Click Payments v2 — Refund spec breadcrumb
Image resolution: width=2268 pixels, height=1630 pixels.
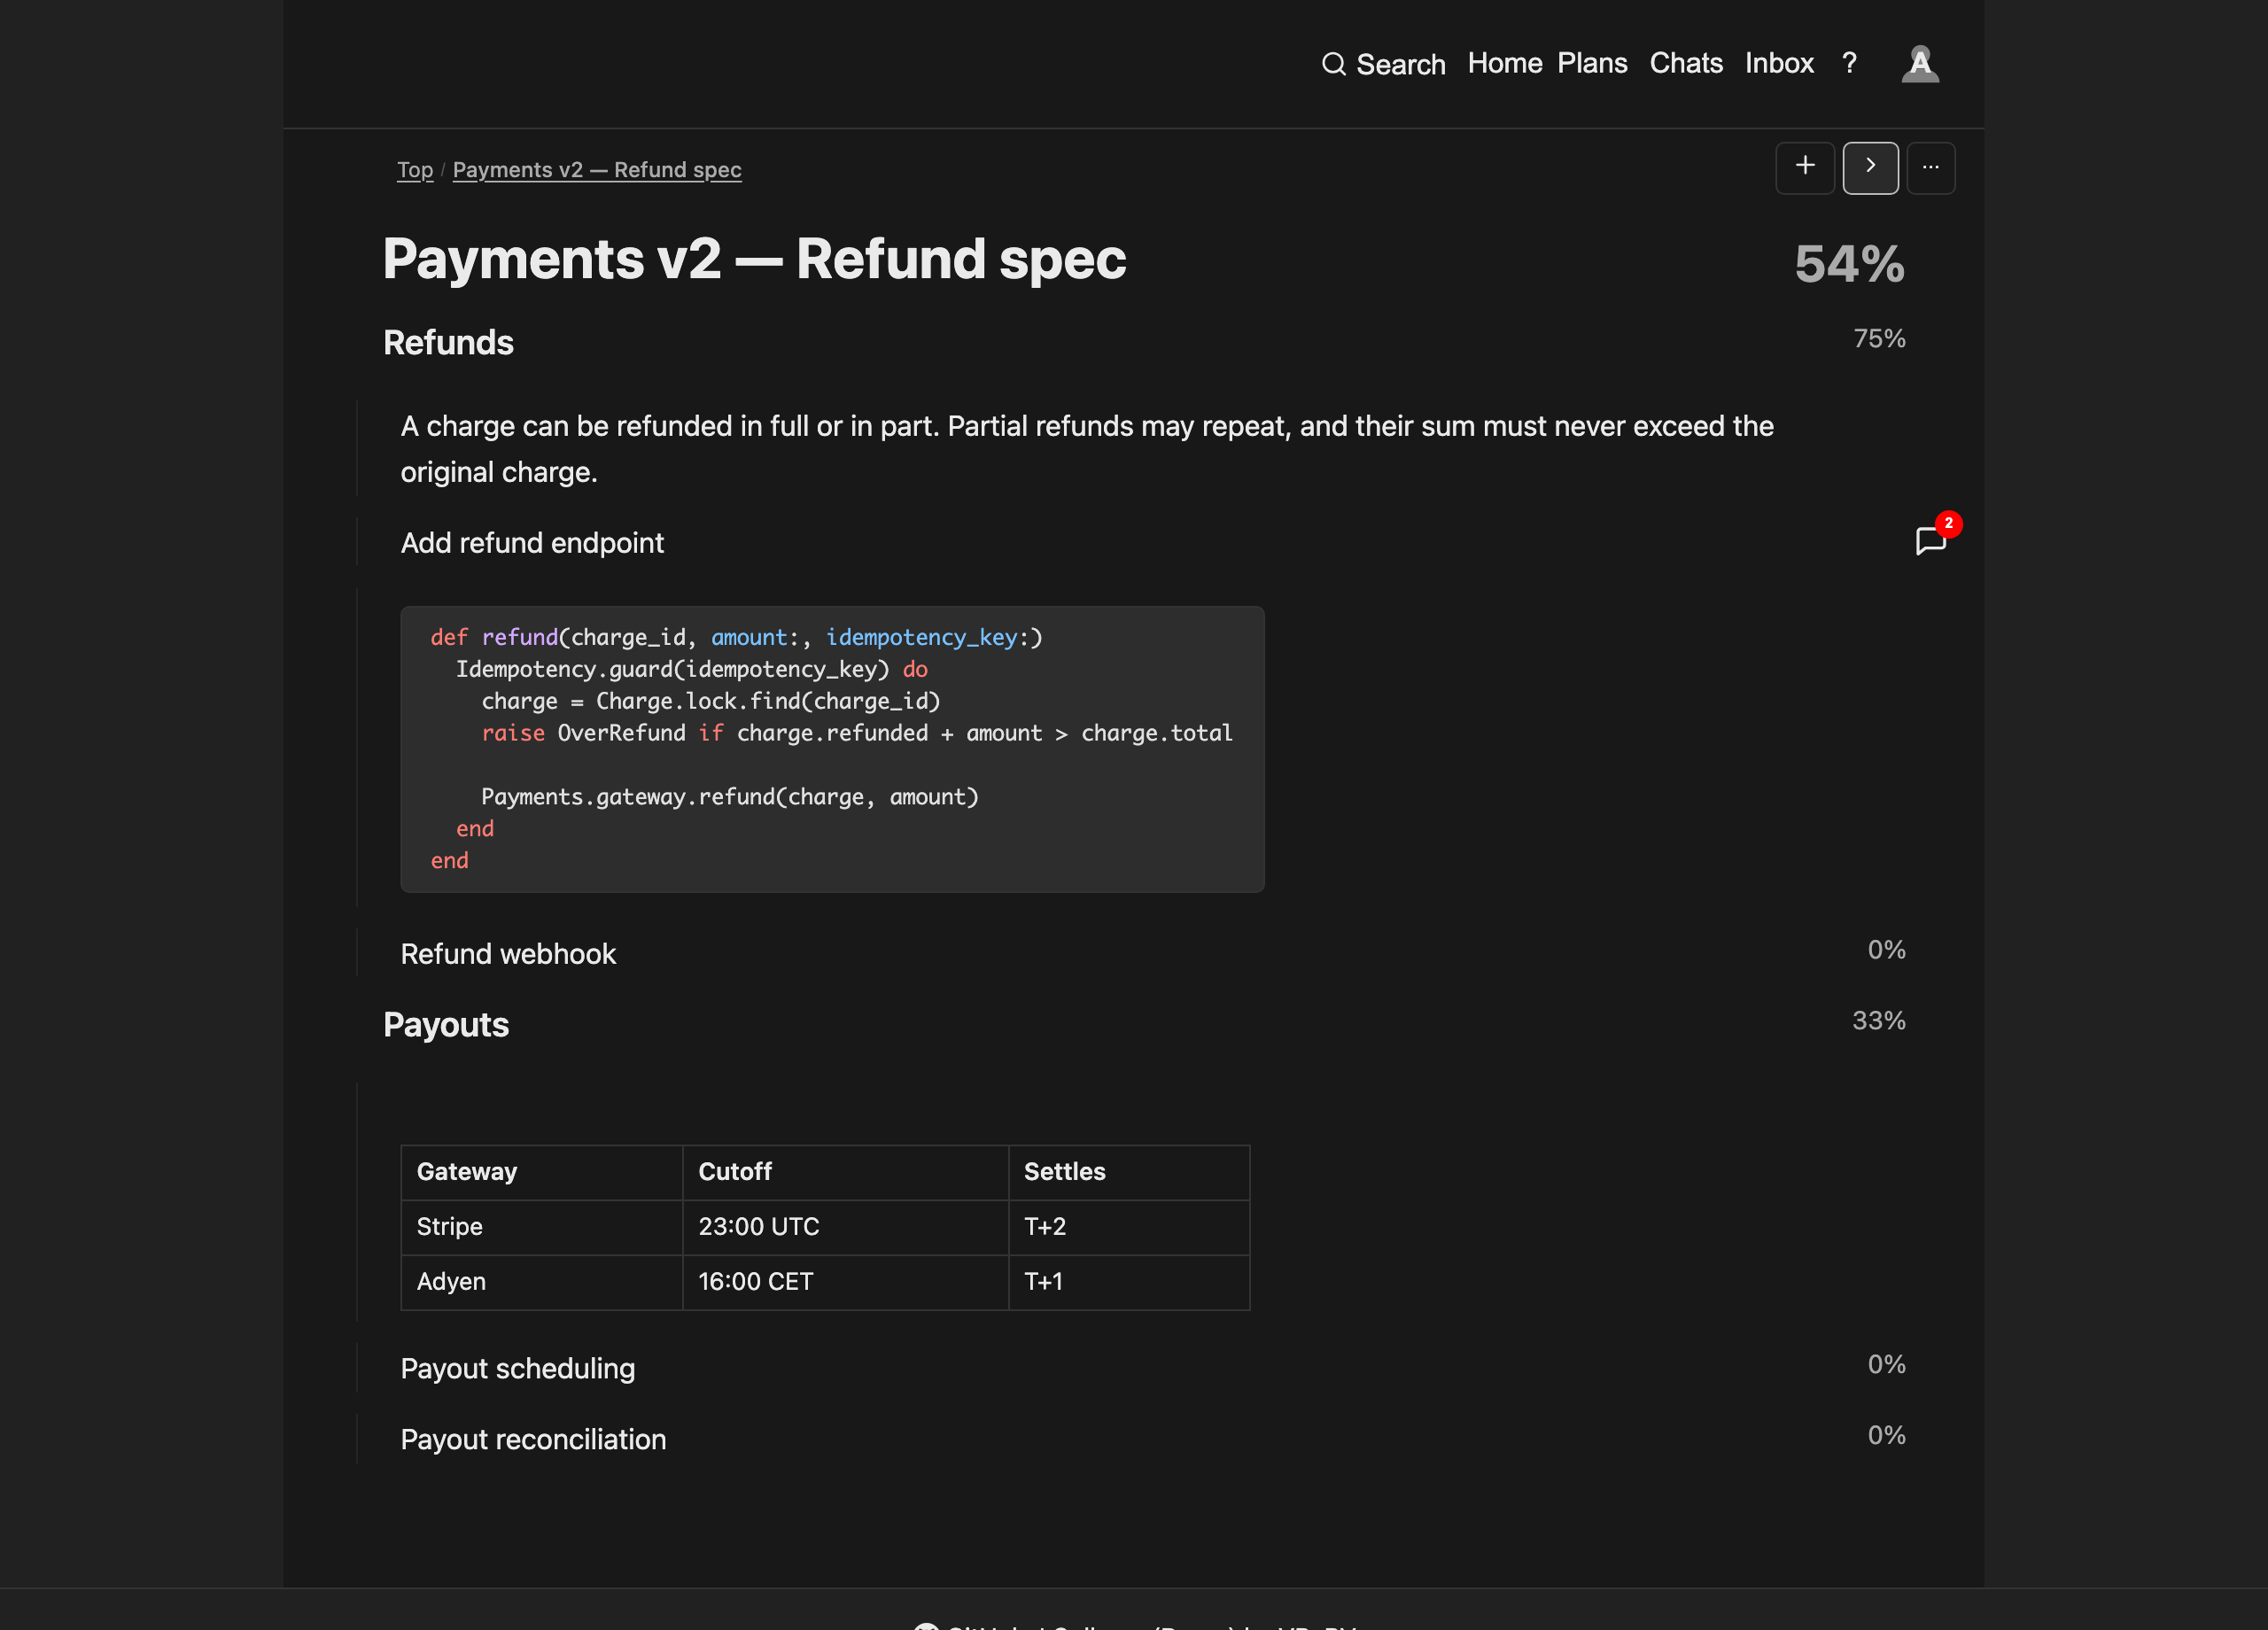[597, 170]
